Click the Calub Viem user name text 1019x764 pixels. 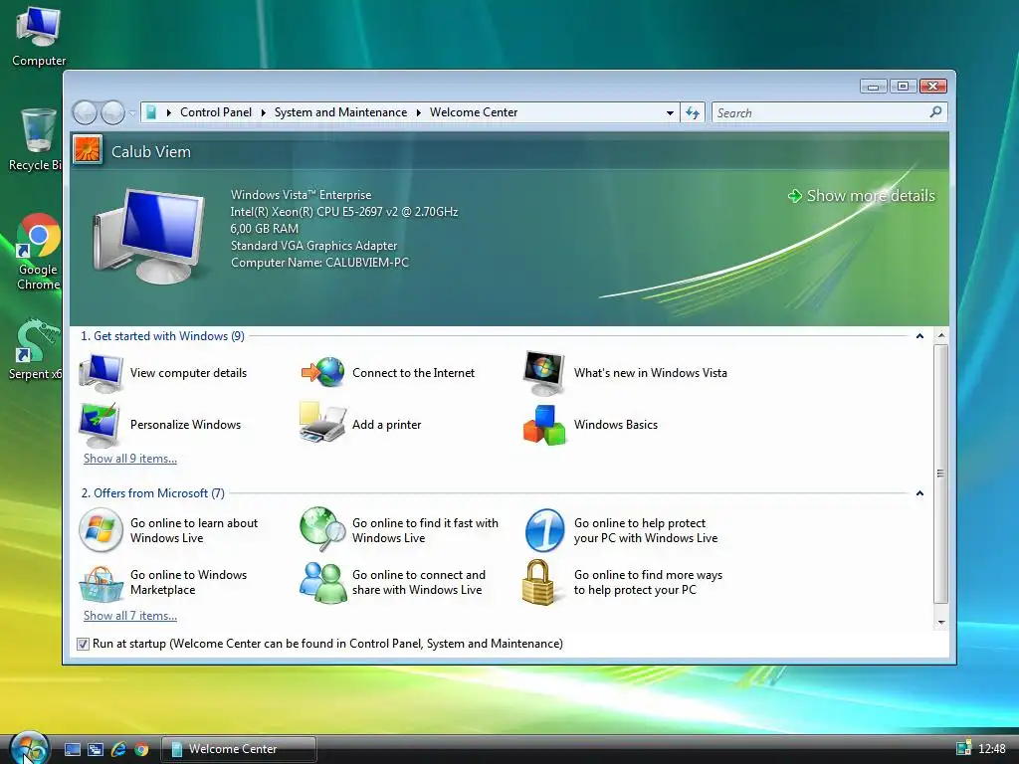click(x=151, y=151)
